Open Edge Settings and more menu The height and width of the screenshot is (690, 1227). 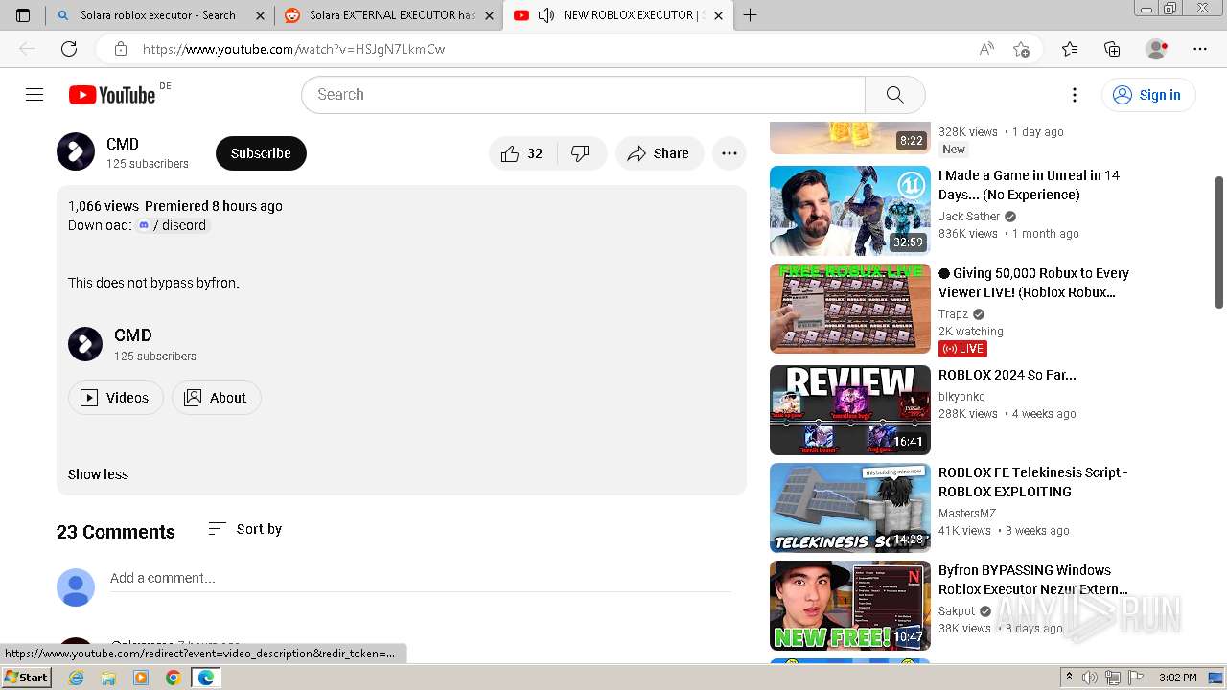point(1200,49)
